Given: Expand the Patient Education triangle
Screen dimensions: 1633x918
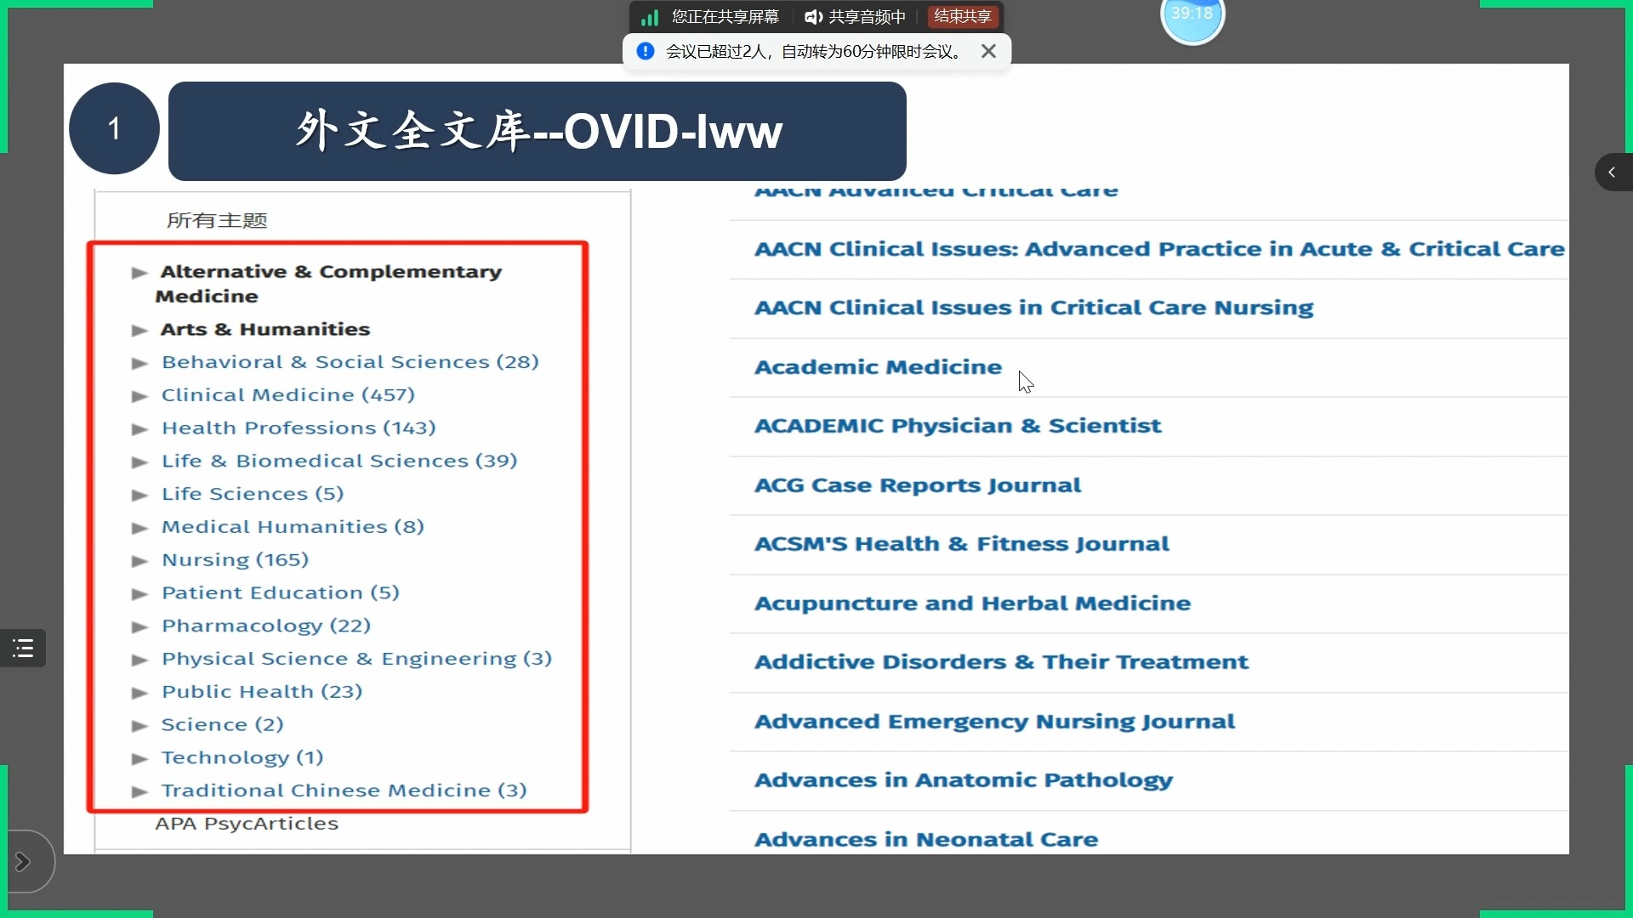Looking at the screenshot, I should (x=139, y=594).
